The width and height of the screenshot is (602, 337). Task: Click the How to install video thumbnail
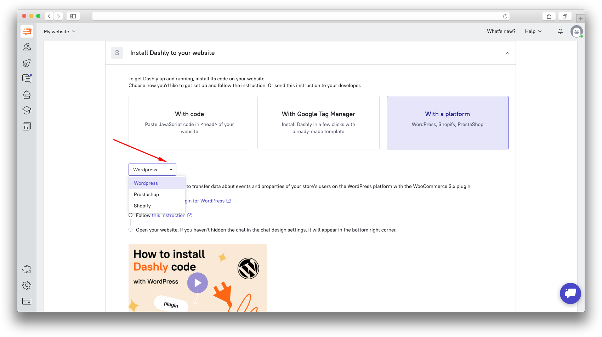[197, 278]
